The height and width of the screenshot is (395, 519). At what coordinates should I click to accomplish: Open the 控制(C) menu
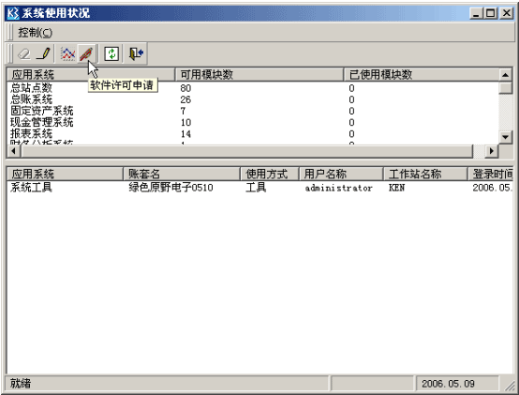[35, 33]
